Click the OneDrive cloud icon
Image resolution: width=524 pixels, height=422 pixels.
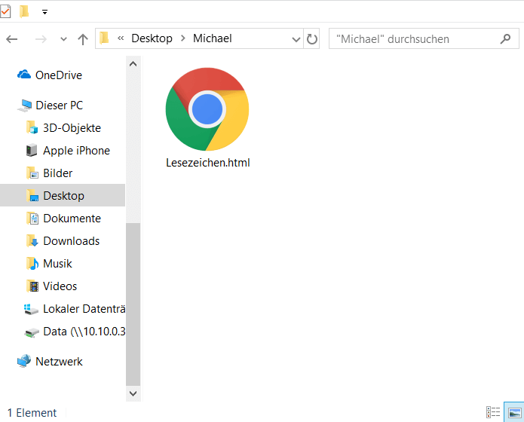[24, 74]
